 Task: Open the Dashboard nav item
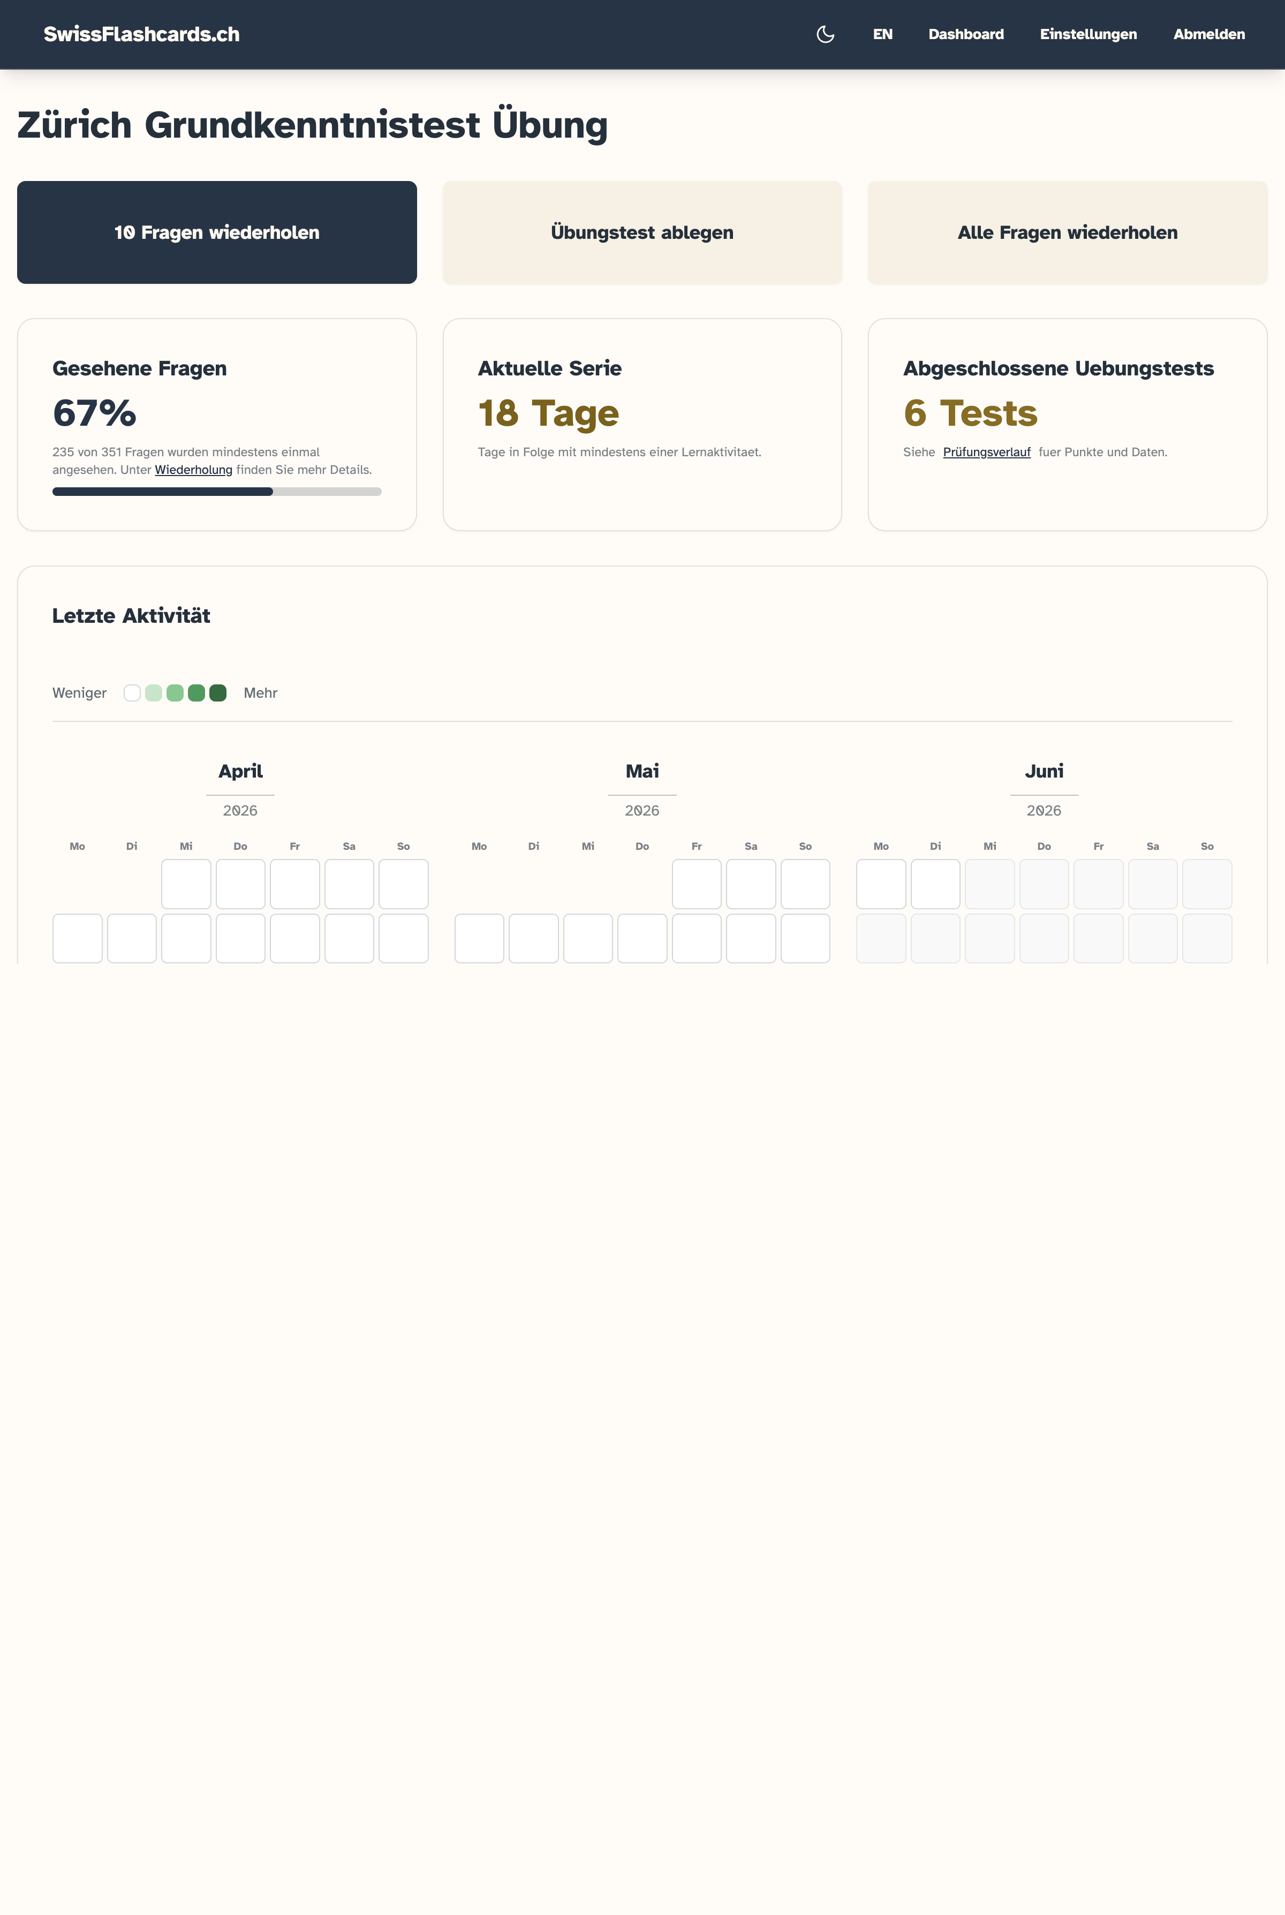coord(966,34)
